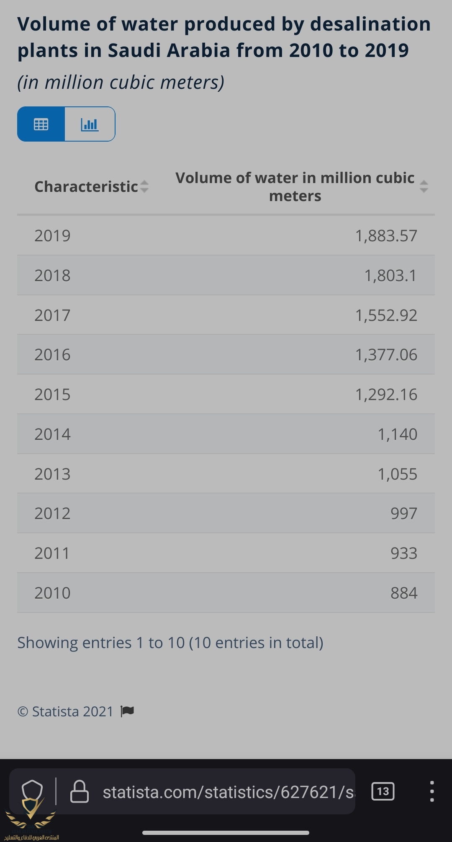Screen dimensions: 452x842
Task: Select the 2019 table row
Action: pos(226,235)
